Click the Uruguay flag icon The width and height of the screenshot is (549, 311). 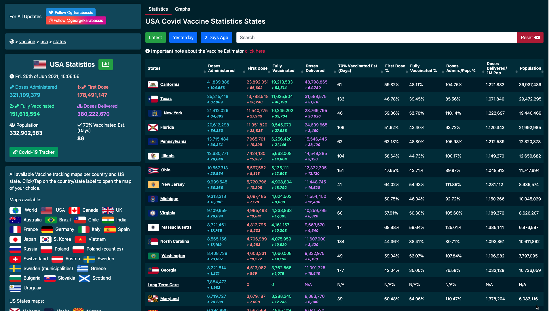(16, 288)
